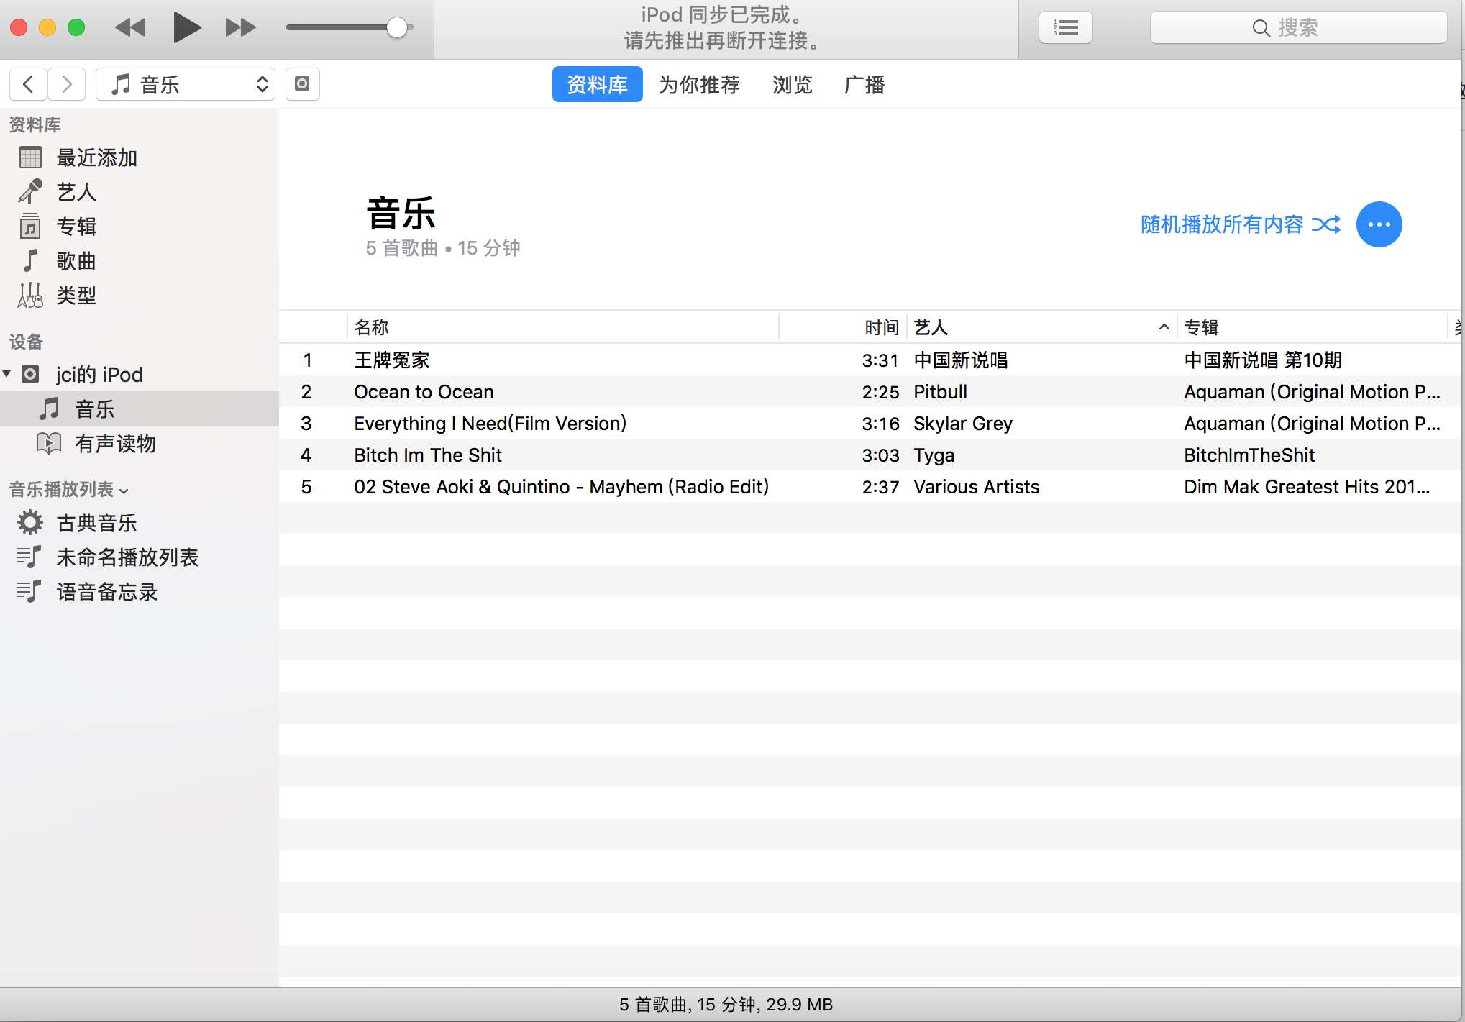Open the 浏览 tab
Viewport: 1465px width, 1022px height.
[x=792, y=85]
